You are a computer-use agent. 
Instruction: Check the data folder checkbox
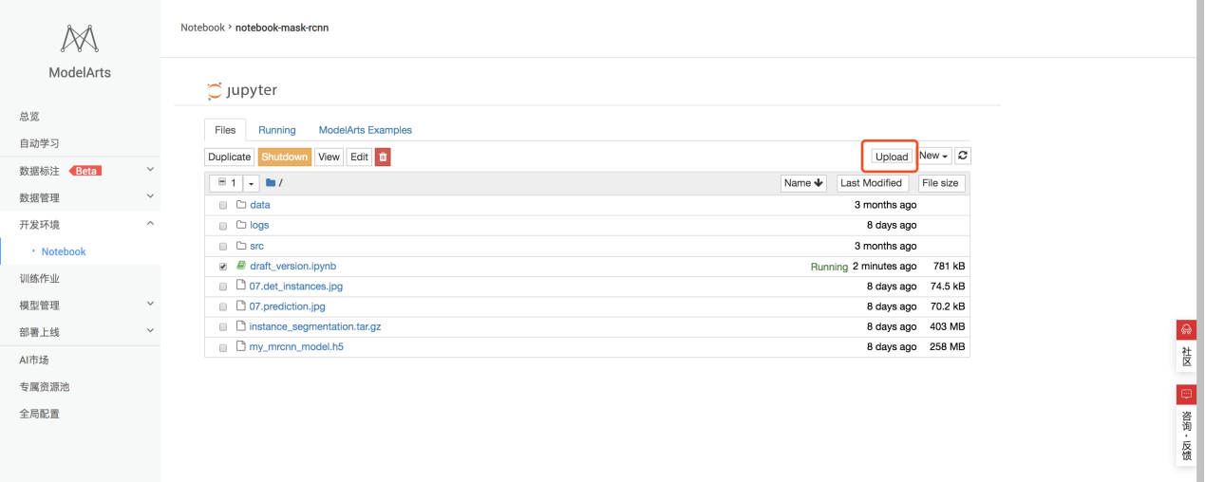tap(223, 205)
